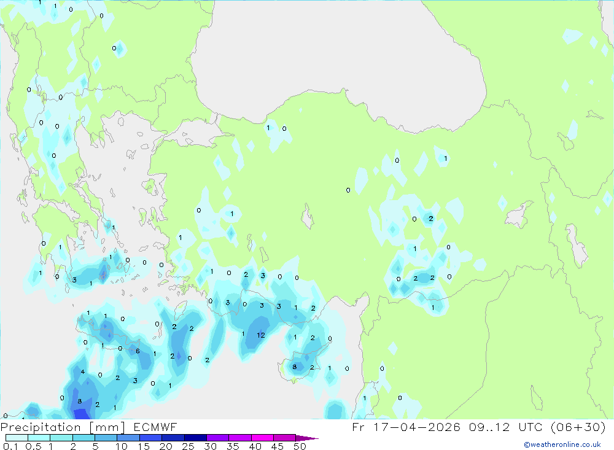The height and width of the screenshot is (450, 614).
Task: Click the 'UTC' label in the timestamp
Action: click(x=530, y=427)
